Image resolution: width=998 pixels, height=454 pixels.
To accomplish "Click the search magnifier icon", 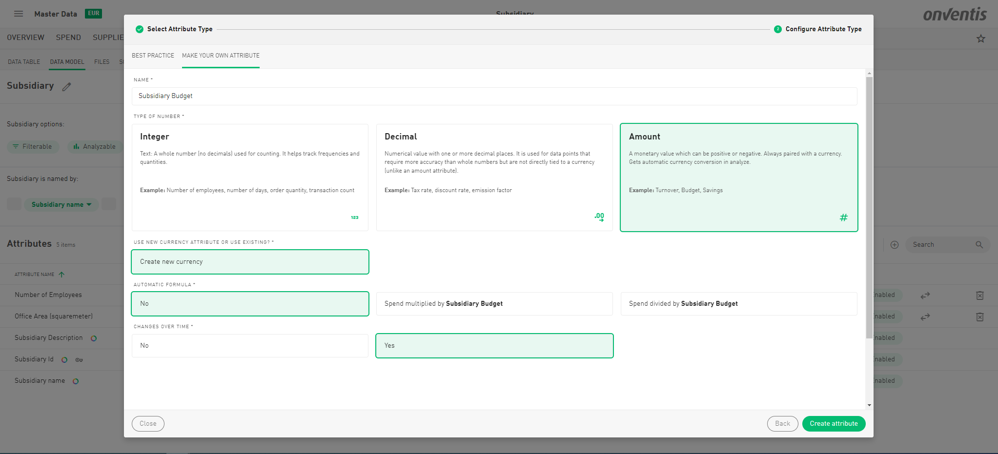I will (979, 245).
